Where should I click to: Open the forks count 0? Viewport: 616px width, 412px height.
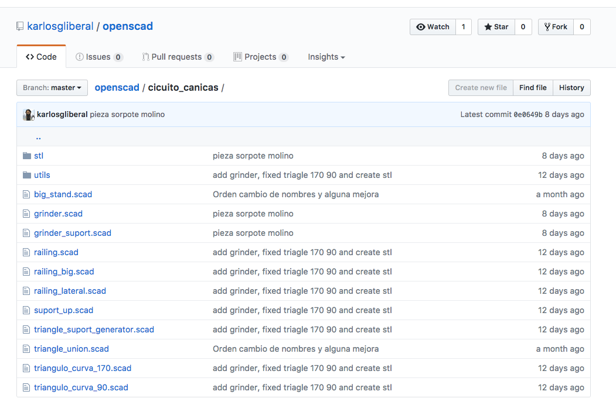click(582, 27)
